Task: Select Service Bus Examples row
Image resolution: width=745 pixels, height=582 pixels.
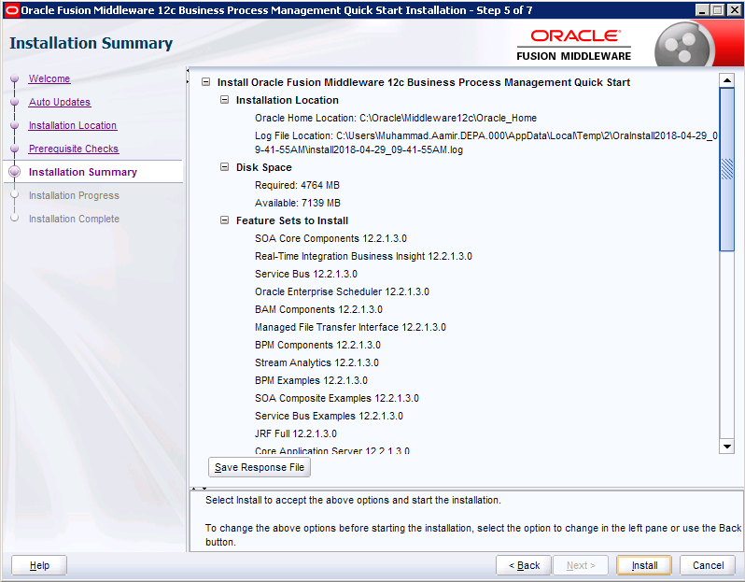Action: 329,416
